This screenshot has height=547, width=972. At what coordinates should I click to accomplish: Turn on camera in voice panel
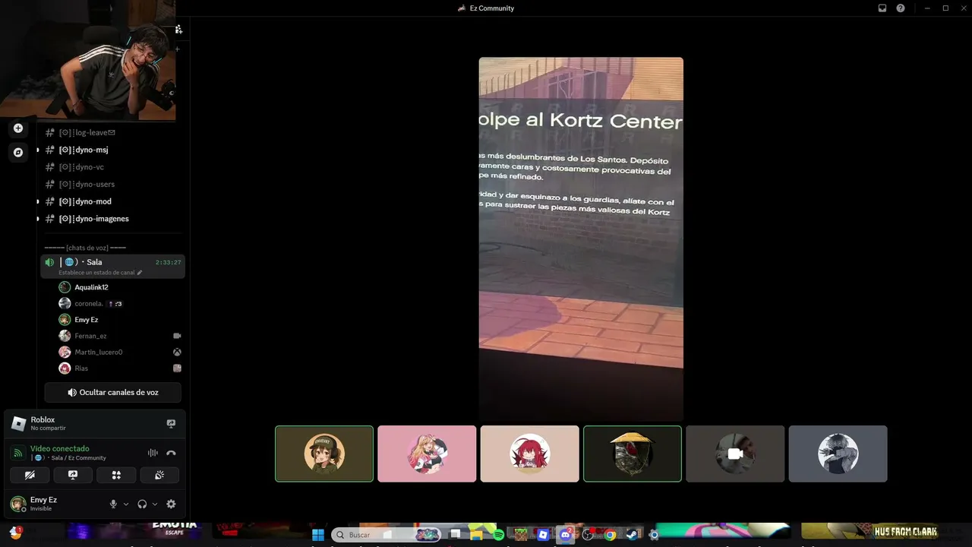point(30,475)
